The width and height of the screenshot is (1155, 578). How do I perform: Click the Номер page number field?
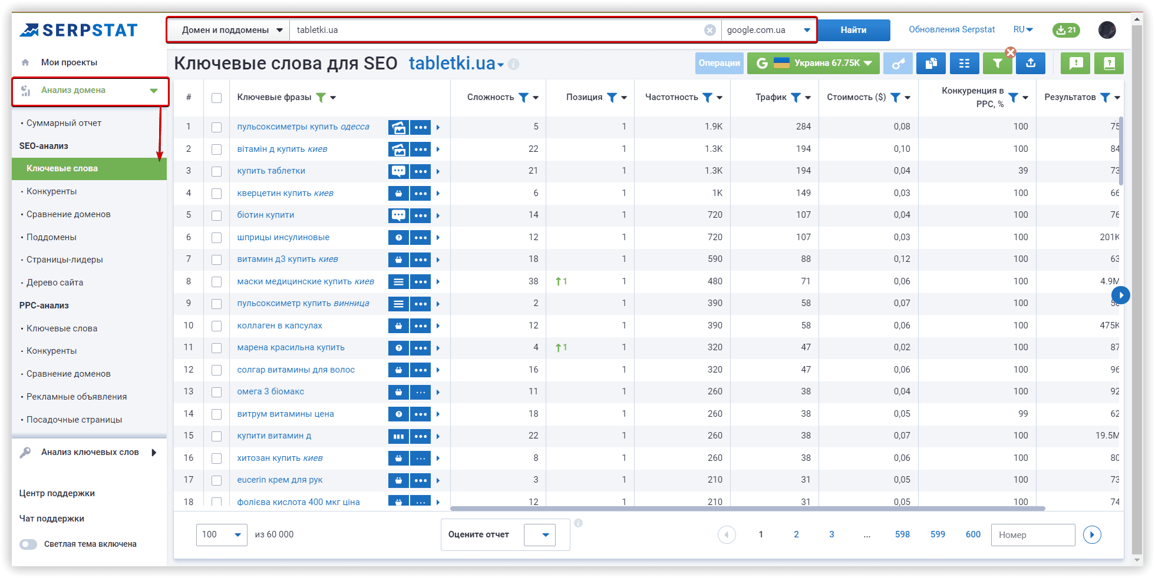[x=1033, y=535]
